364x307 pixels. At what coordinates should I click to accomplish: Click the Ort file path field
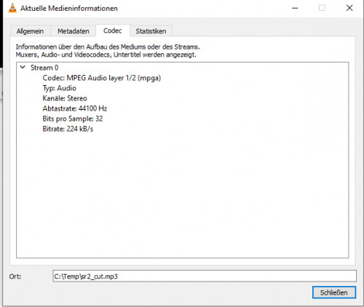click(205, 276)
